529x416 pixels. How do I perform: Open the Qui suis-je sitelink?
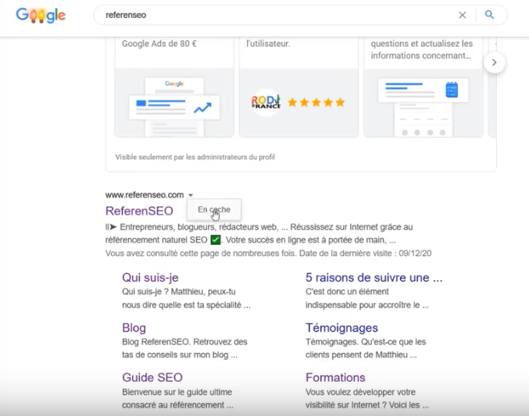coord(150,277)
